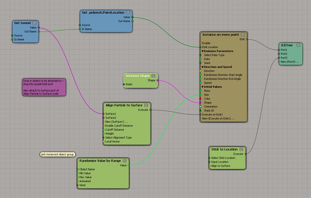This screenshot has width=311, height=198.
Task: Click the yellow Direction port
Action: pos(200,71)
